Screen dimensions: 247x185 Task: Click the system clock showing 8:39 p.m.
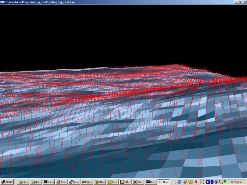pos(236,182)
